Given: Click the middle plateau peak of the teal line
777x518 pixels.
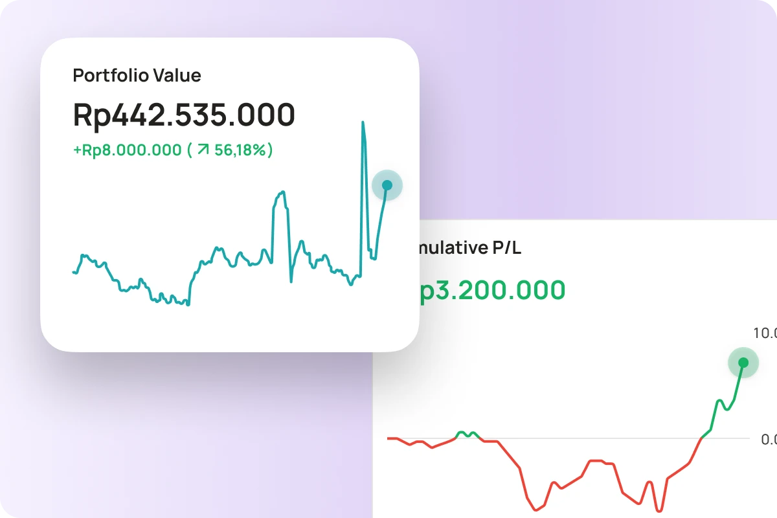Looking at the screenshot, I should pyautogui.click(x=280, y=194).
